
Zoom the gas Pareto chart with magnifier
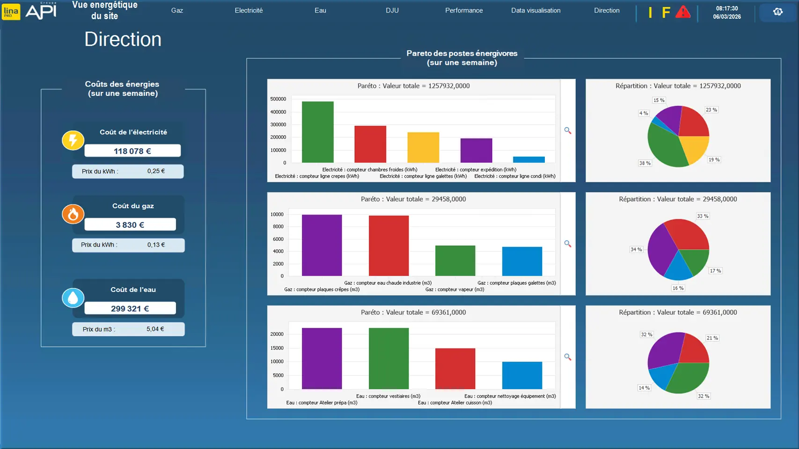(567, 244)
